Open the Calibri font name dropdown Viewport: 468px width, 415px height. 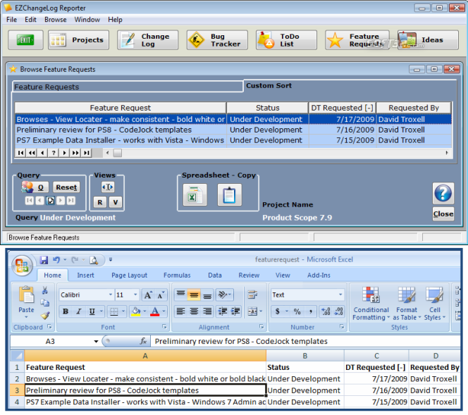pos(111,295)
